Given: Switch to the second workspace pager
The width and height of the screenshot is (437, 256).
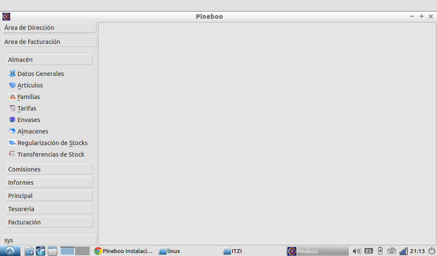Looking at the screenshot, I should tap(82, 251).
